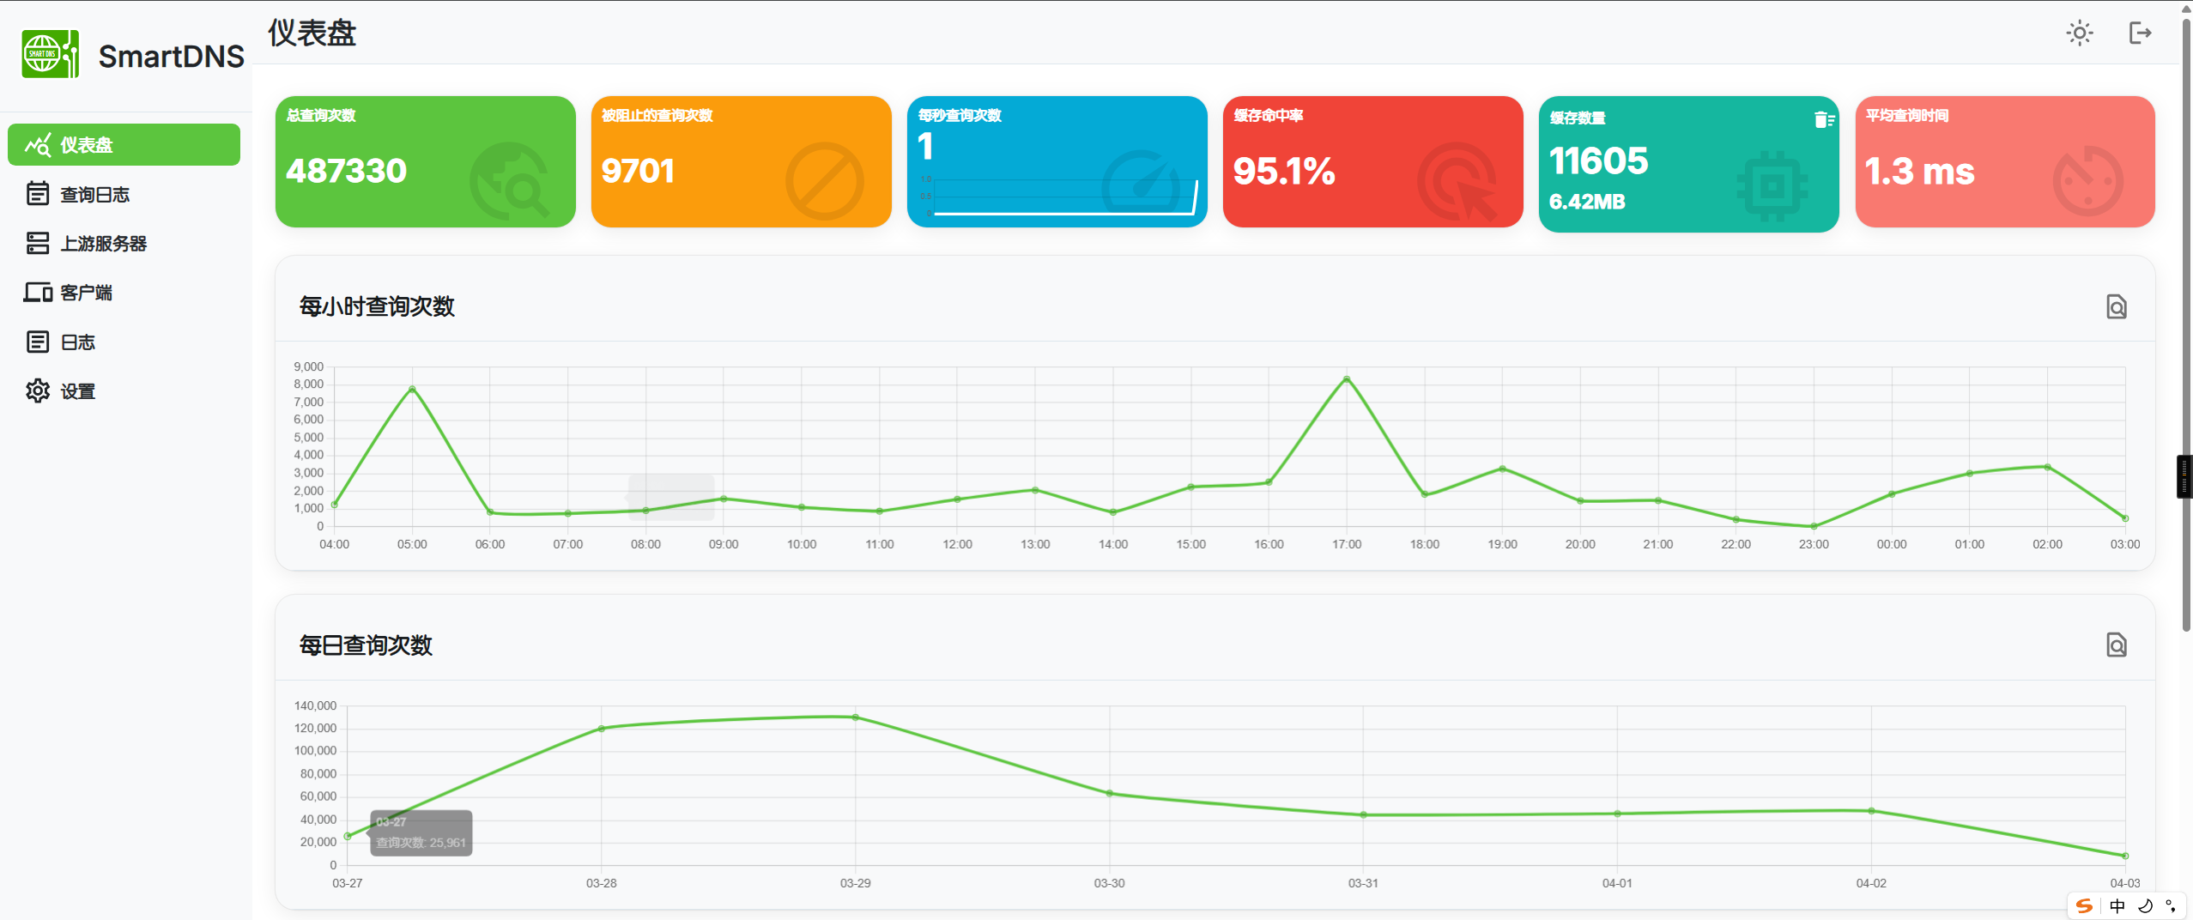Click the daily query chart search icon
2193x920 pixels.
coord(2116,645)
